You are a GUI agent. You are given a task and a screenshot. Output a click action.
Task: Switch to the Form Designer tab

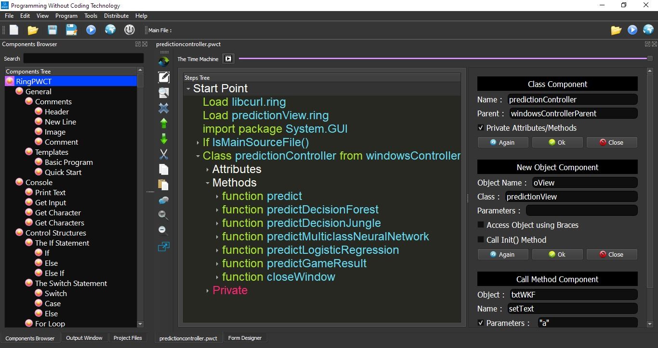click(245, 337)
